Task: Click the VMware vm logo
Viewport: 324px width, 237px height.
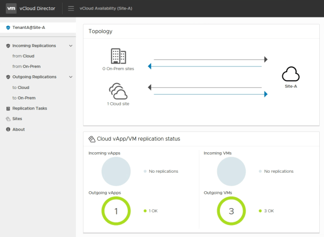Action: (11, 8)
